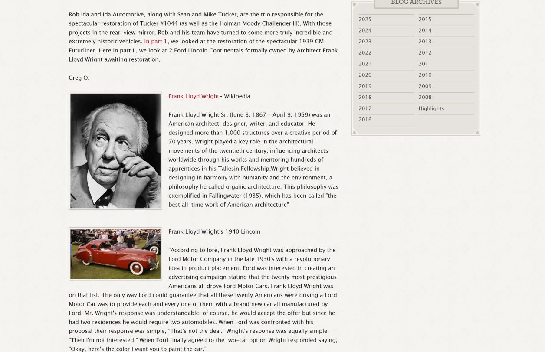View the 2010 archive posts

pos(425,75)
